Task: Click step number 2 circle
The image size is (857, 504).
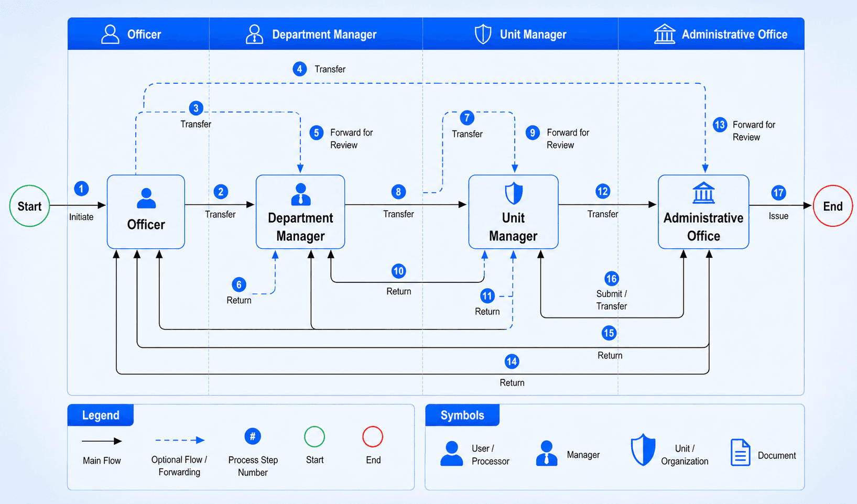Action: [x=221, y=192]
